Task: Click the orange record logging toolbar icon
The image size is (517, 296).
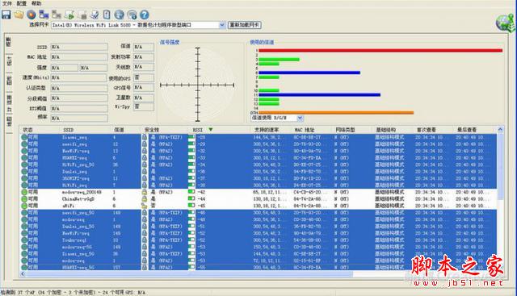Action: [32, 15]
